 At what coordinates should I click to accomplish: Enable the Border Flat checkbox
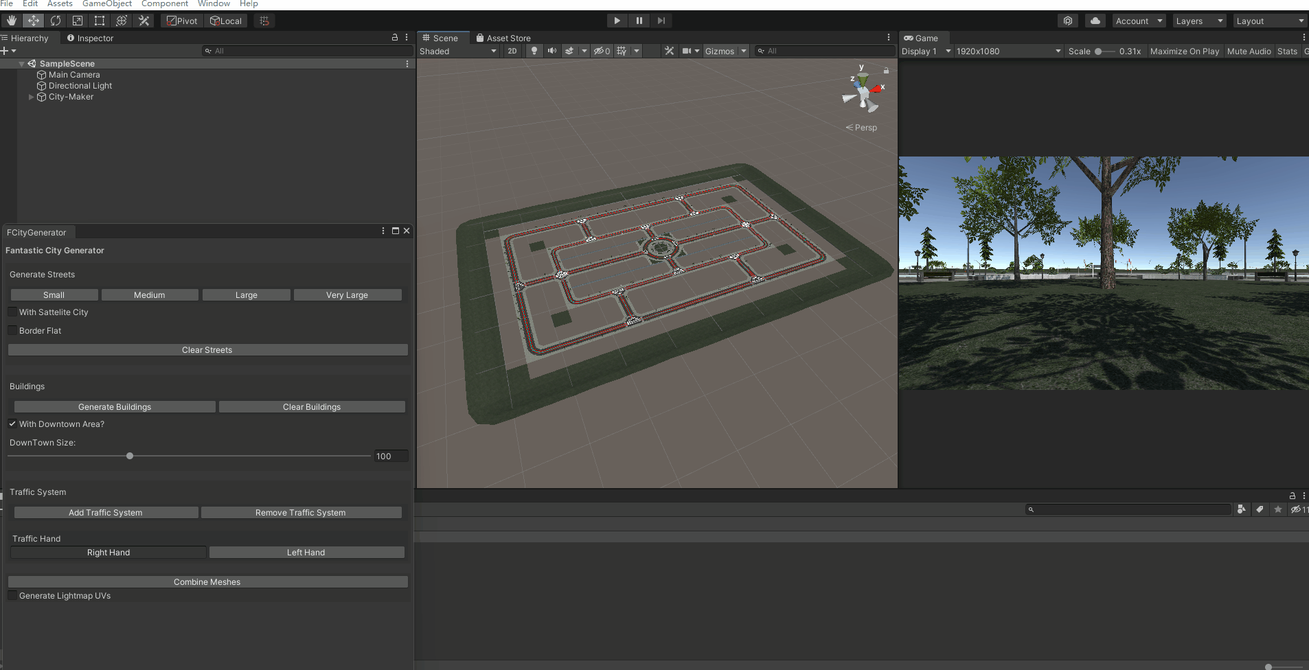coord(12,330)
